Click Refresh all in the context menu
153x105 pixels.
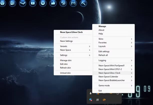coord(103,55)
